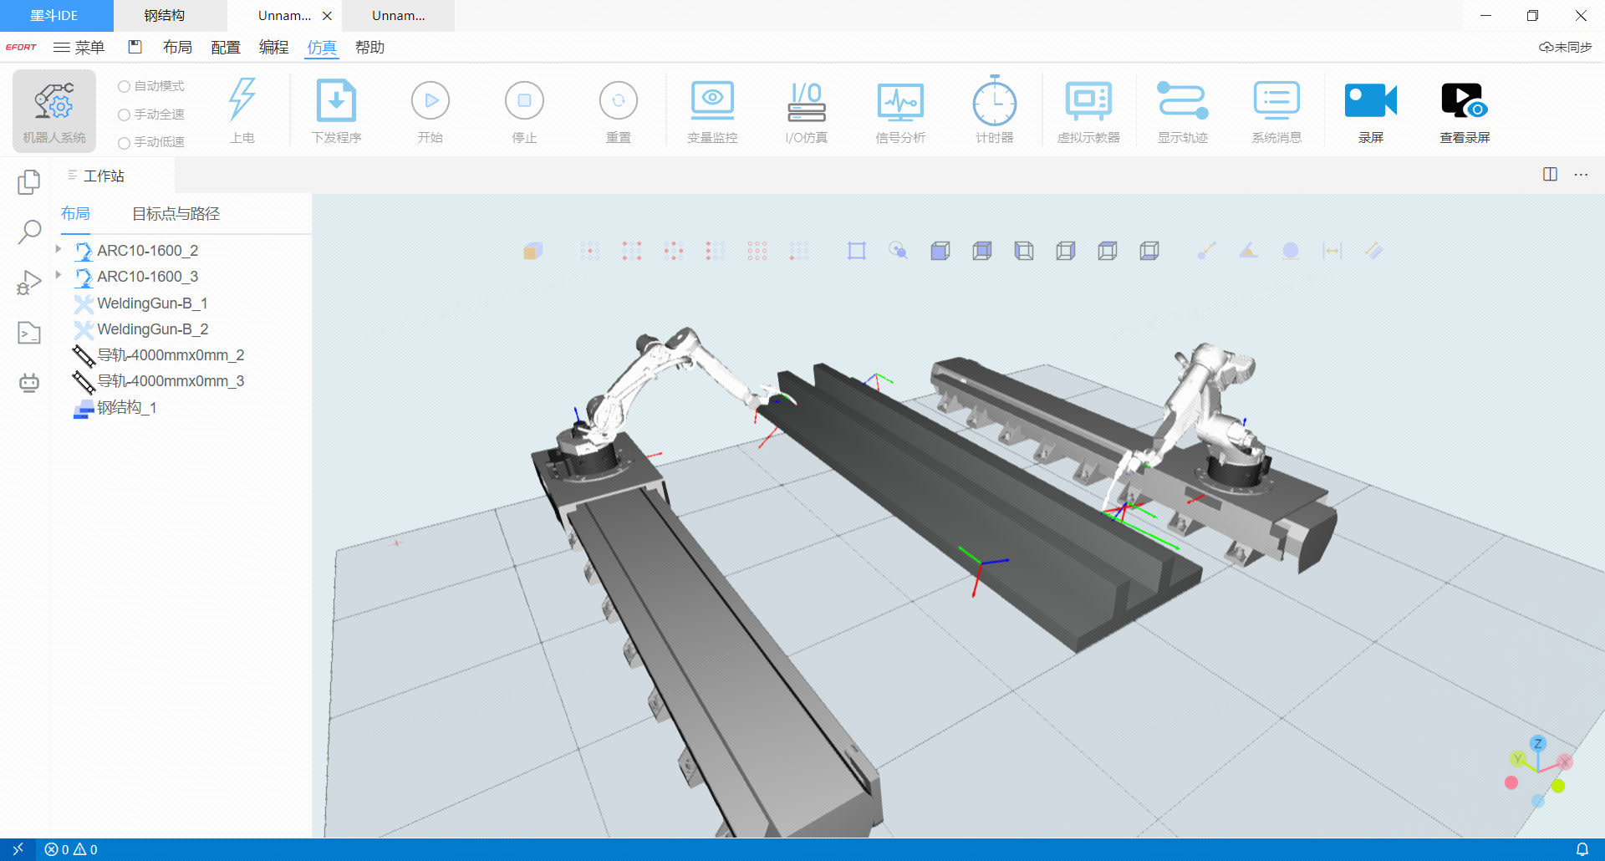Viewport: 1605px width, 861px height.
Task: Start screen recording with 录屏
Action: tap(1370, 111)
